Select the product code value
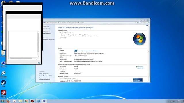Image resolution: width=184 pixels, height=103 pixels. tap(74, 81)
